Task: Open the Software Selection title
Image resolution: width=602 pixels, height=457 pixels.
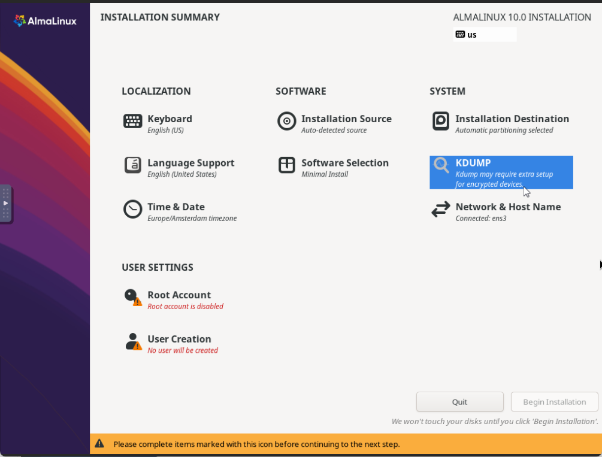Action: coord(345,163)
